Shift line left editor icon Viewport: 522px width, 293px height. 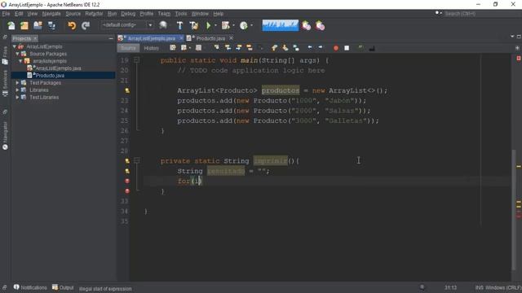pos(310,48)
